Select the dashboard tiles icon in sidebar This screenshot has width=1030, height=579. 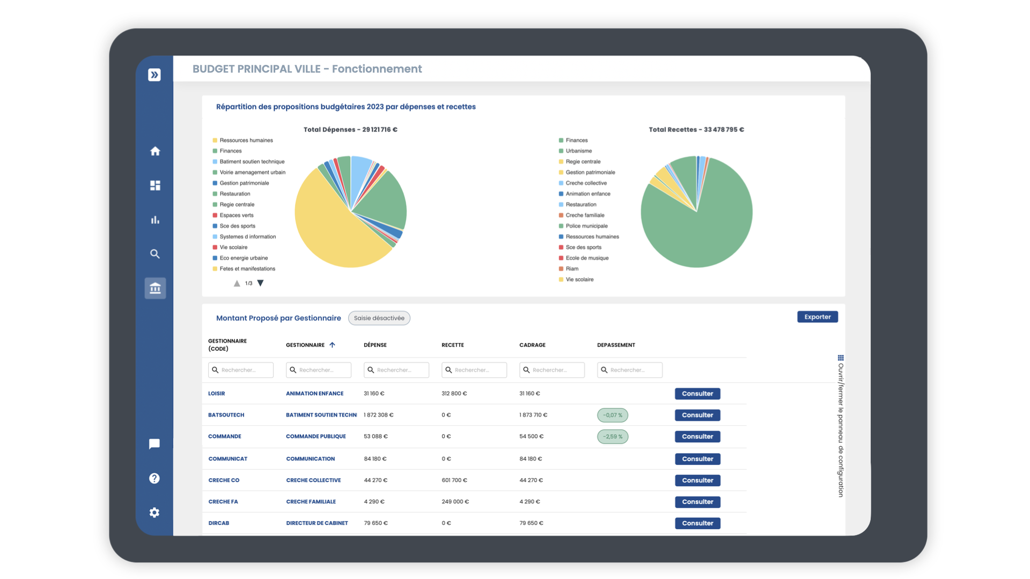point(155,185)
